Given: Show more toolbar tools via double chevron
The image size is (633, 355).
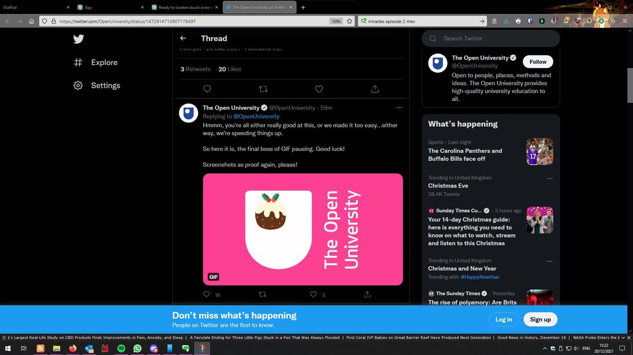Looking at the screenshot, I should pyautogui.click(x=613, y=21).
